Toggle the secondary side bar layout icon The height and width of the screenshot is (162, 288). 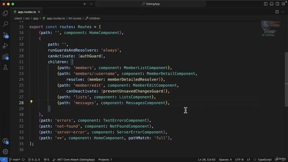pyautogui.click(x=277, y=4)
